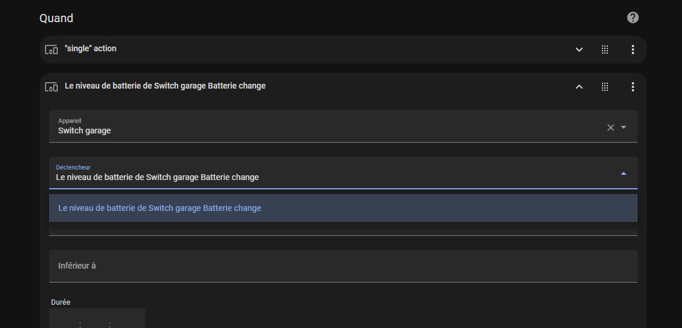Open the help icon beside Quand
Image resolution: width=682 pixels, height=328 pixels.
coord(632,18)
